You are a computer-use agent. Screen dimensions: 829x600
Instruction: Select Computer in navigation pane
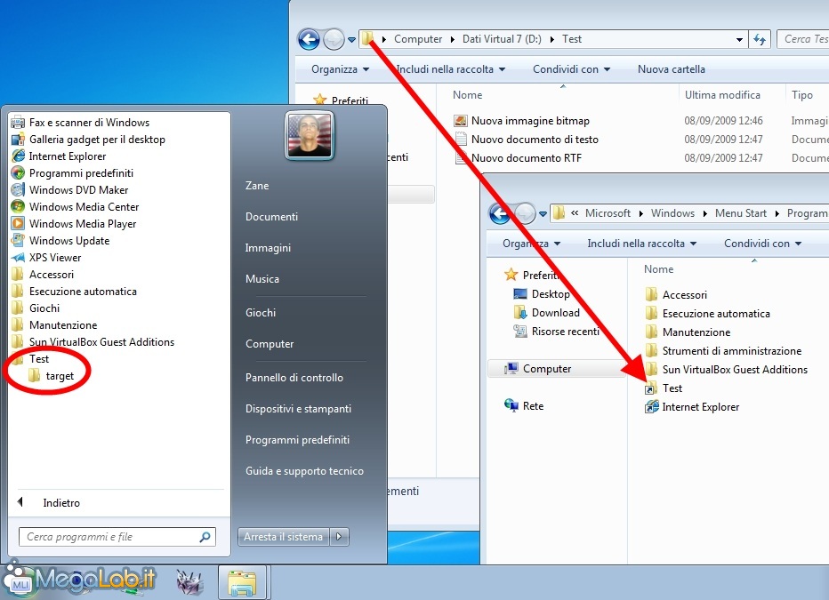[x=556, y=369]
